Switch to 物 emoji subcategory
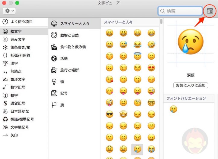The width and height of the screenshot is (218, 159). point(74,82)
